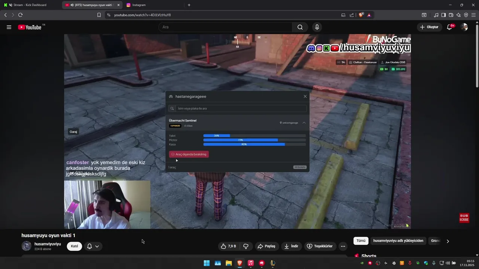The image size is (479, 269).
Task: Click the SUBSCRIBE watermark on video
Action: pyautogui.click(x=464, y=218)
